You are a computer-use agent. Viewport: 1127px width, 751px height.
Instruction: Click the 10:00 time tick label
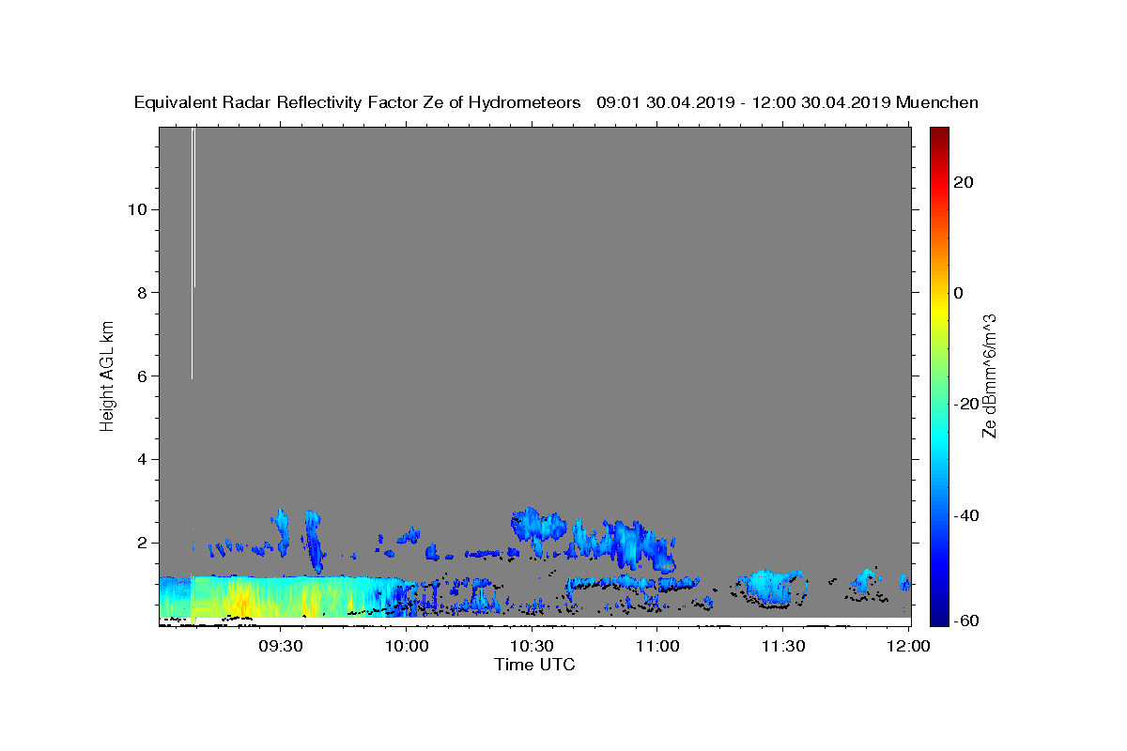click(x=406, y=646)
